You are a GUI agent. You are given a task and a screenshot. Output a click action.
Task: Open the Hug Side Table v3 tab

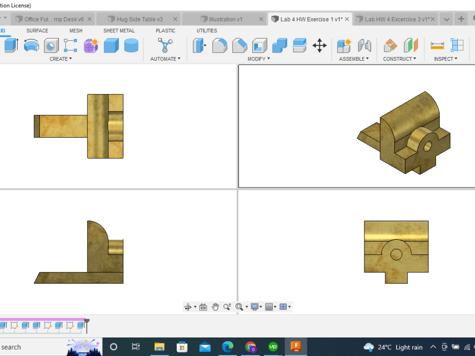(138, 19)
